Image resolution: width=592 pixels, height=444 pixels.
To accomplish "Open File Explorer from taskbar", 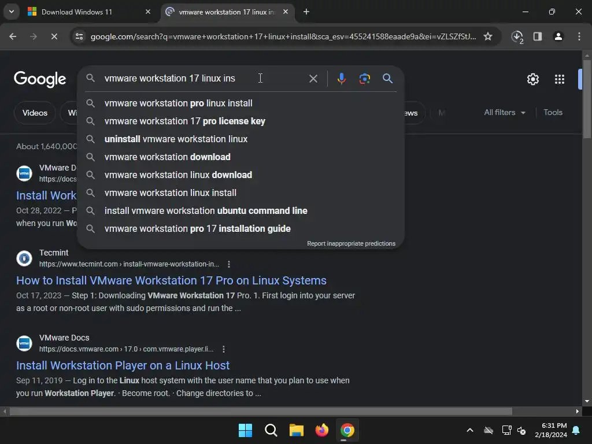I will tap(297, 430).
